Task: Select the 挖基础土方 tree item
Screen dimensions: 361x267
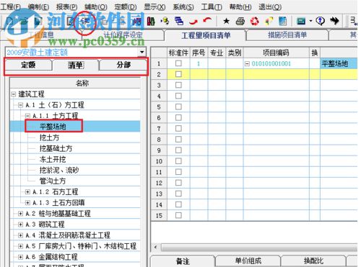Action: [56, 148]
